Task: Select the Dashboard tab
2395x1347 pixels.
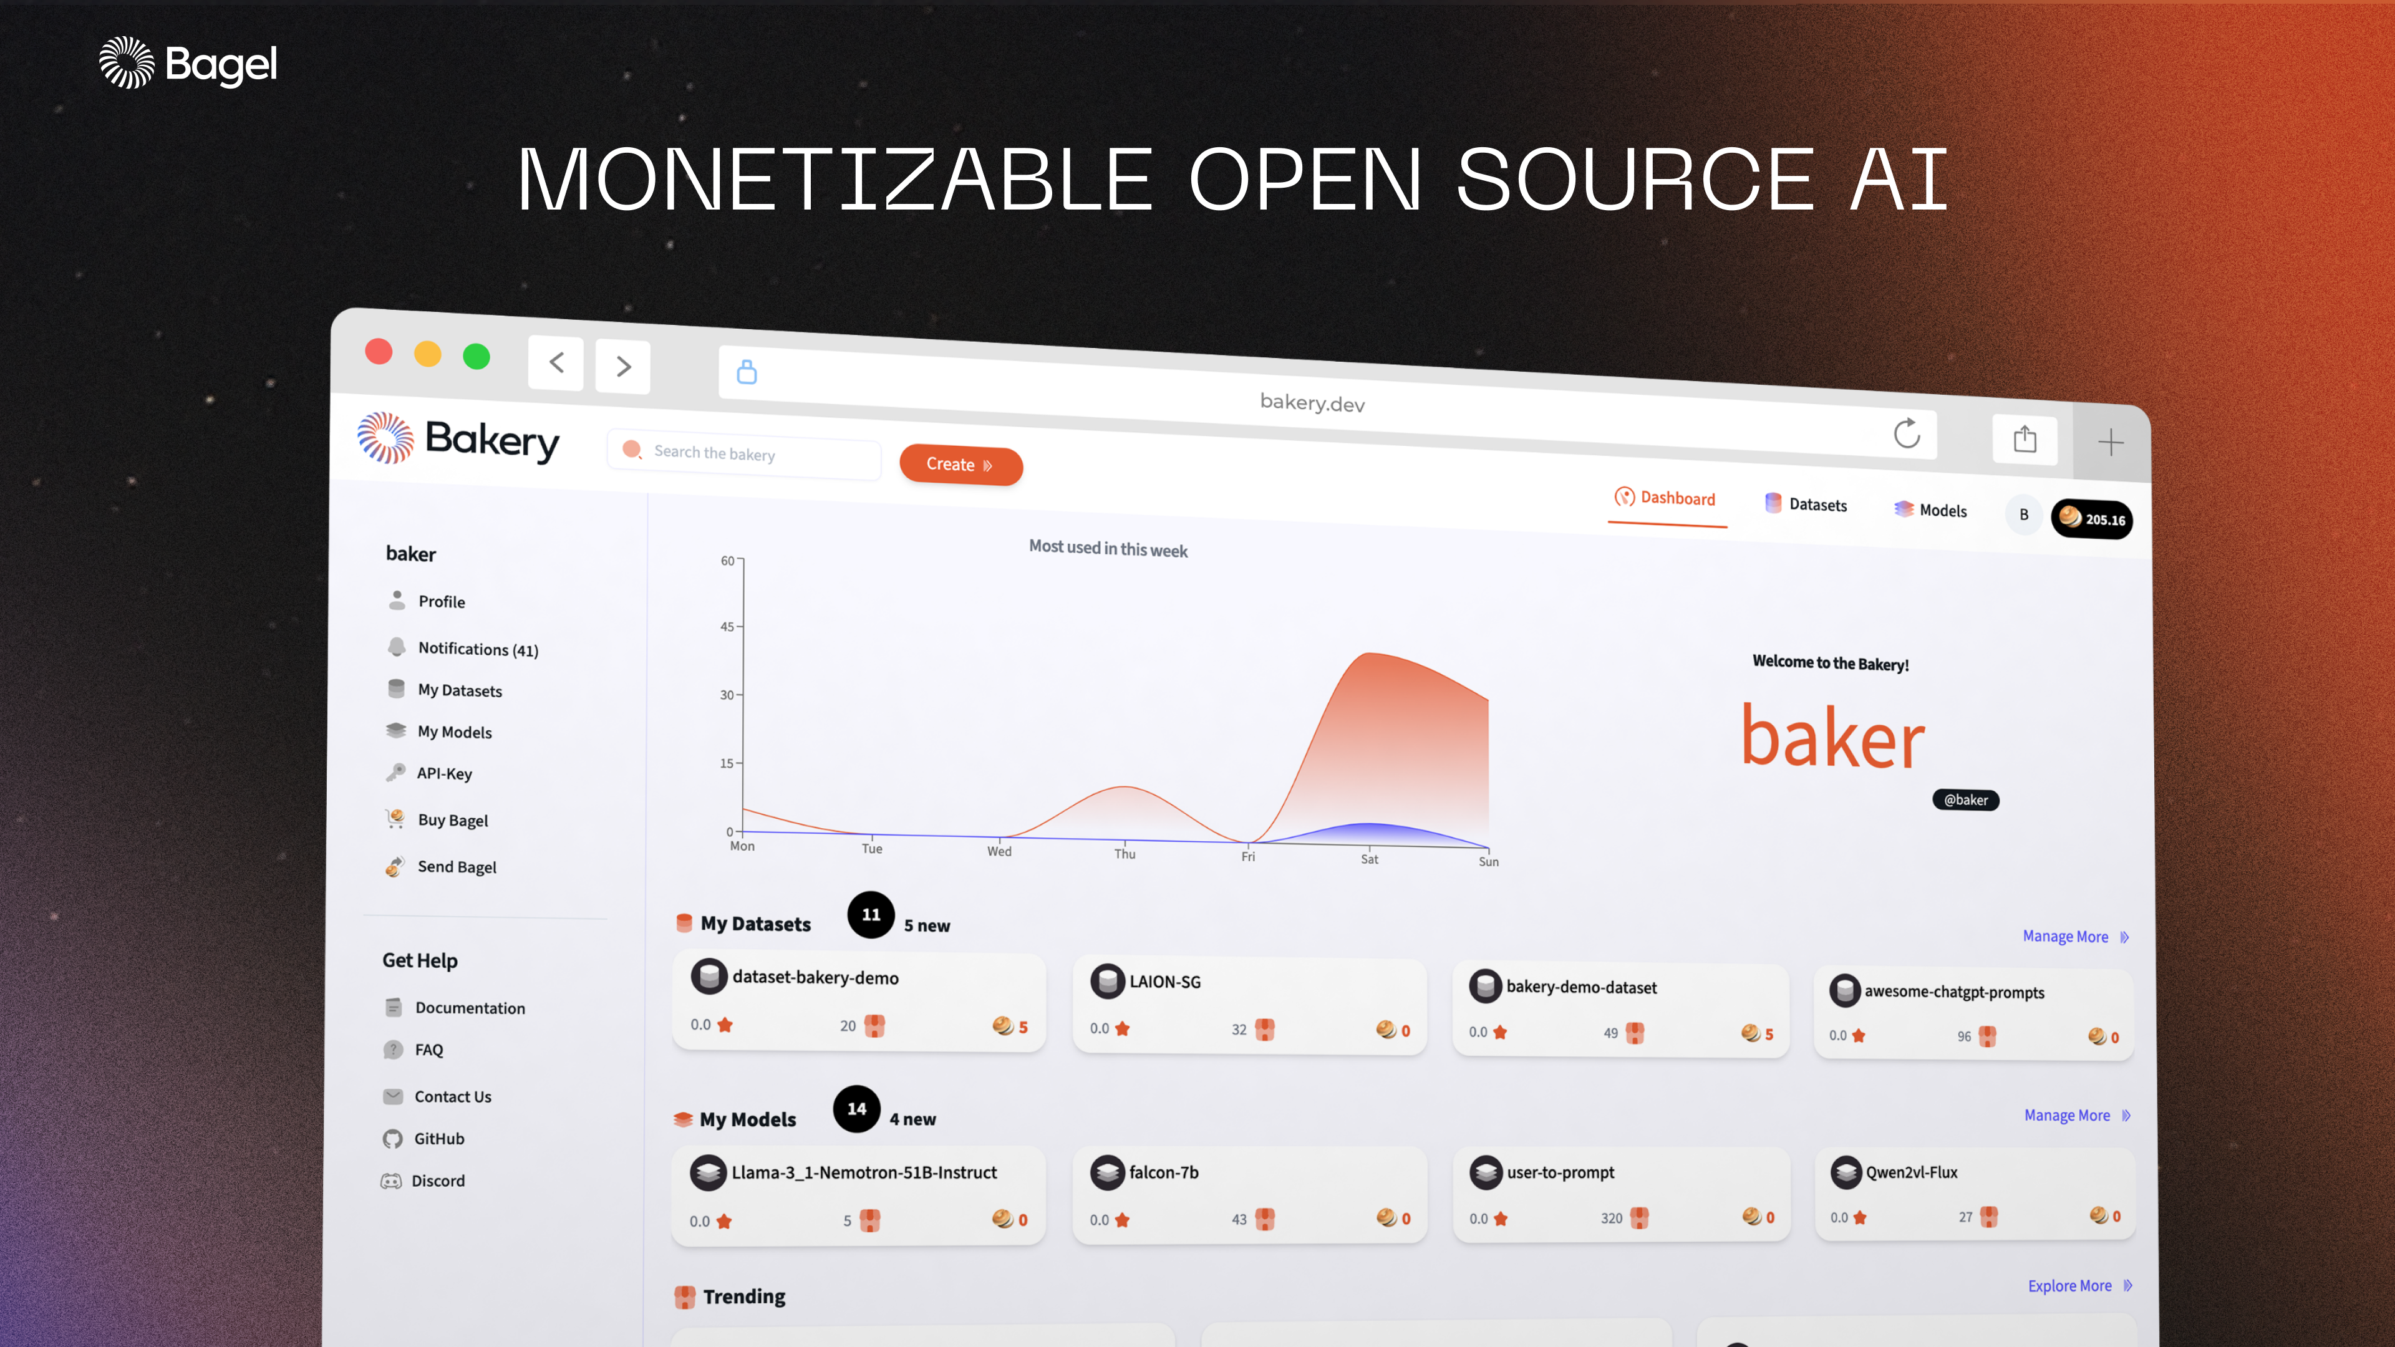Action: click(1667, 500)
